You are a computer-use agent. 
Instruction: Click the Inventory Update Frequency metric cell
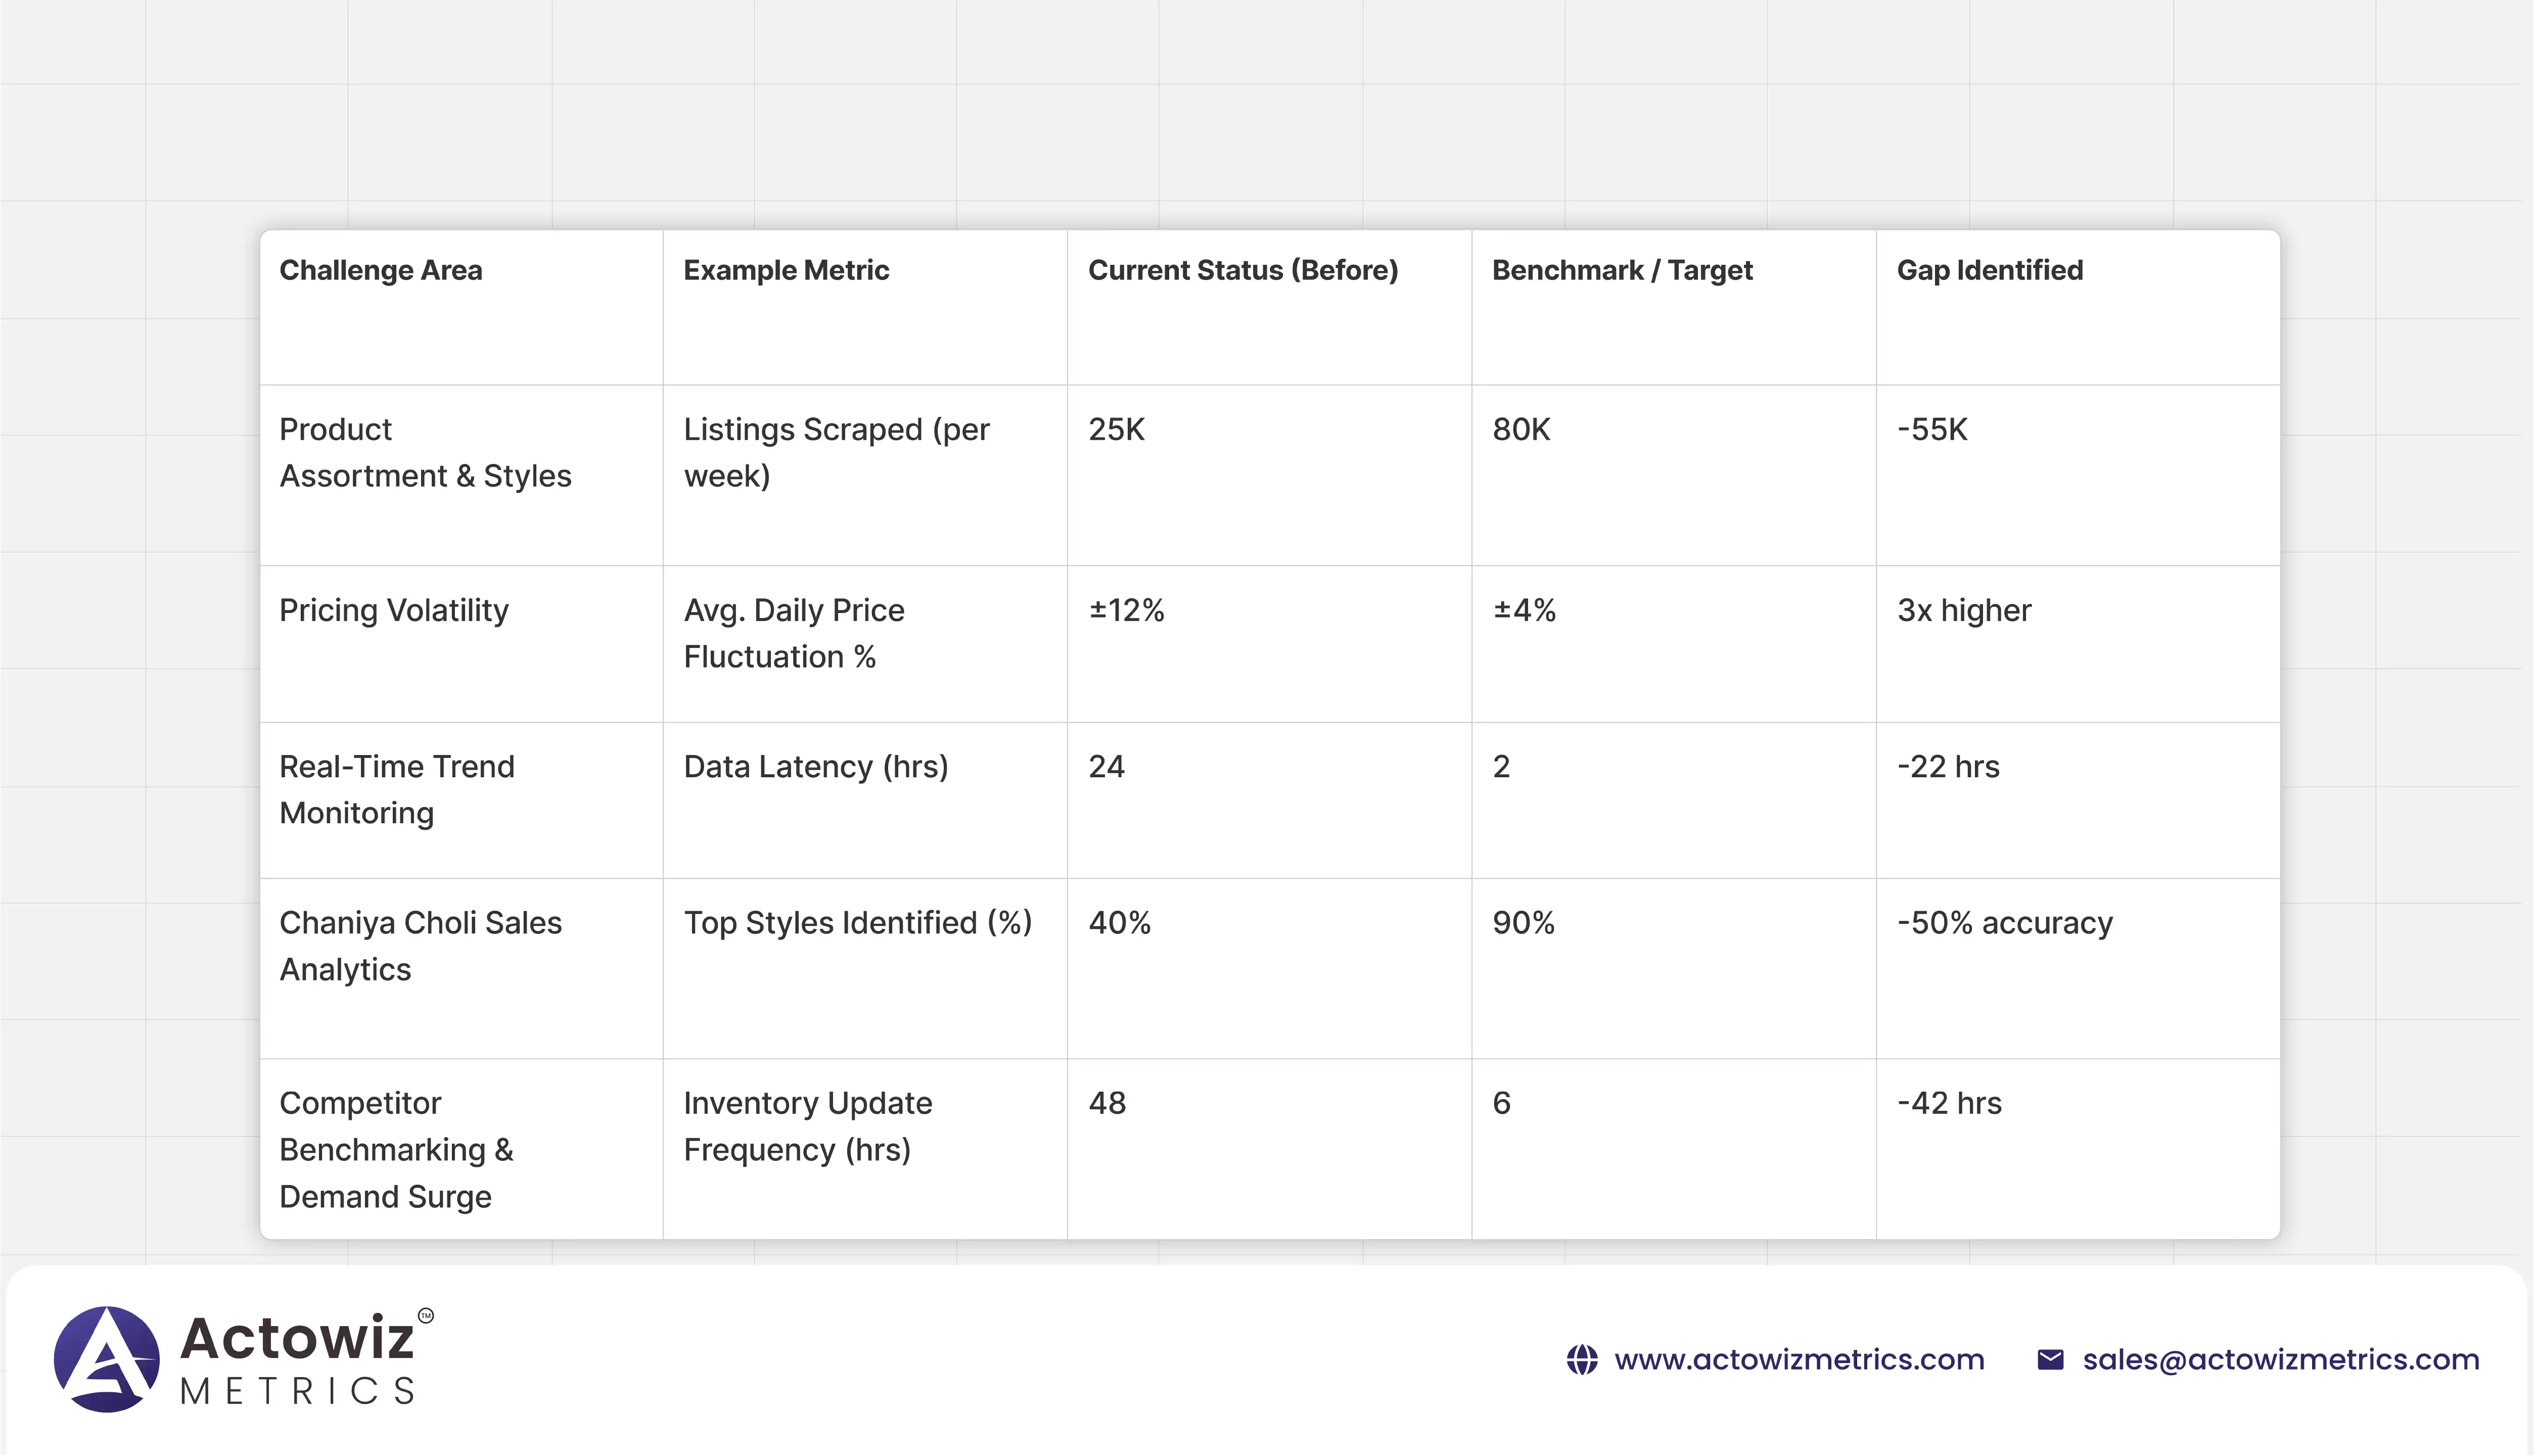(x=807, y=1126)
